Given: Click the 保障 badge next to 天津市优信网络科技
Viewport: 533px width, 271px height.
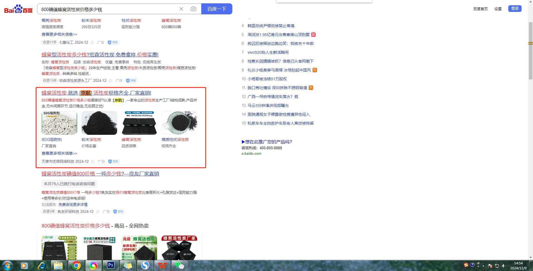Looking at the screenshot, I should click(x=114, y=161).
